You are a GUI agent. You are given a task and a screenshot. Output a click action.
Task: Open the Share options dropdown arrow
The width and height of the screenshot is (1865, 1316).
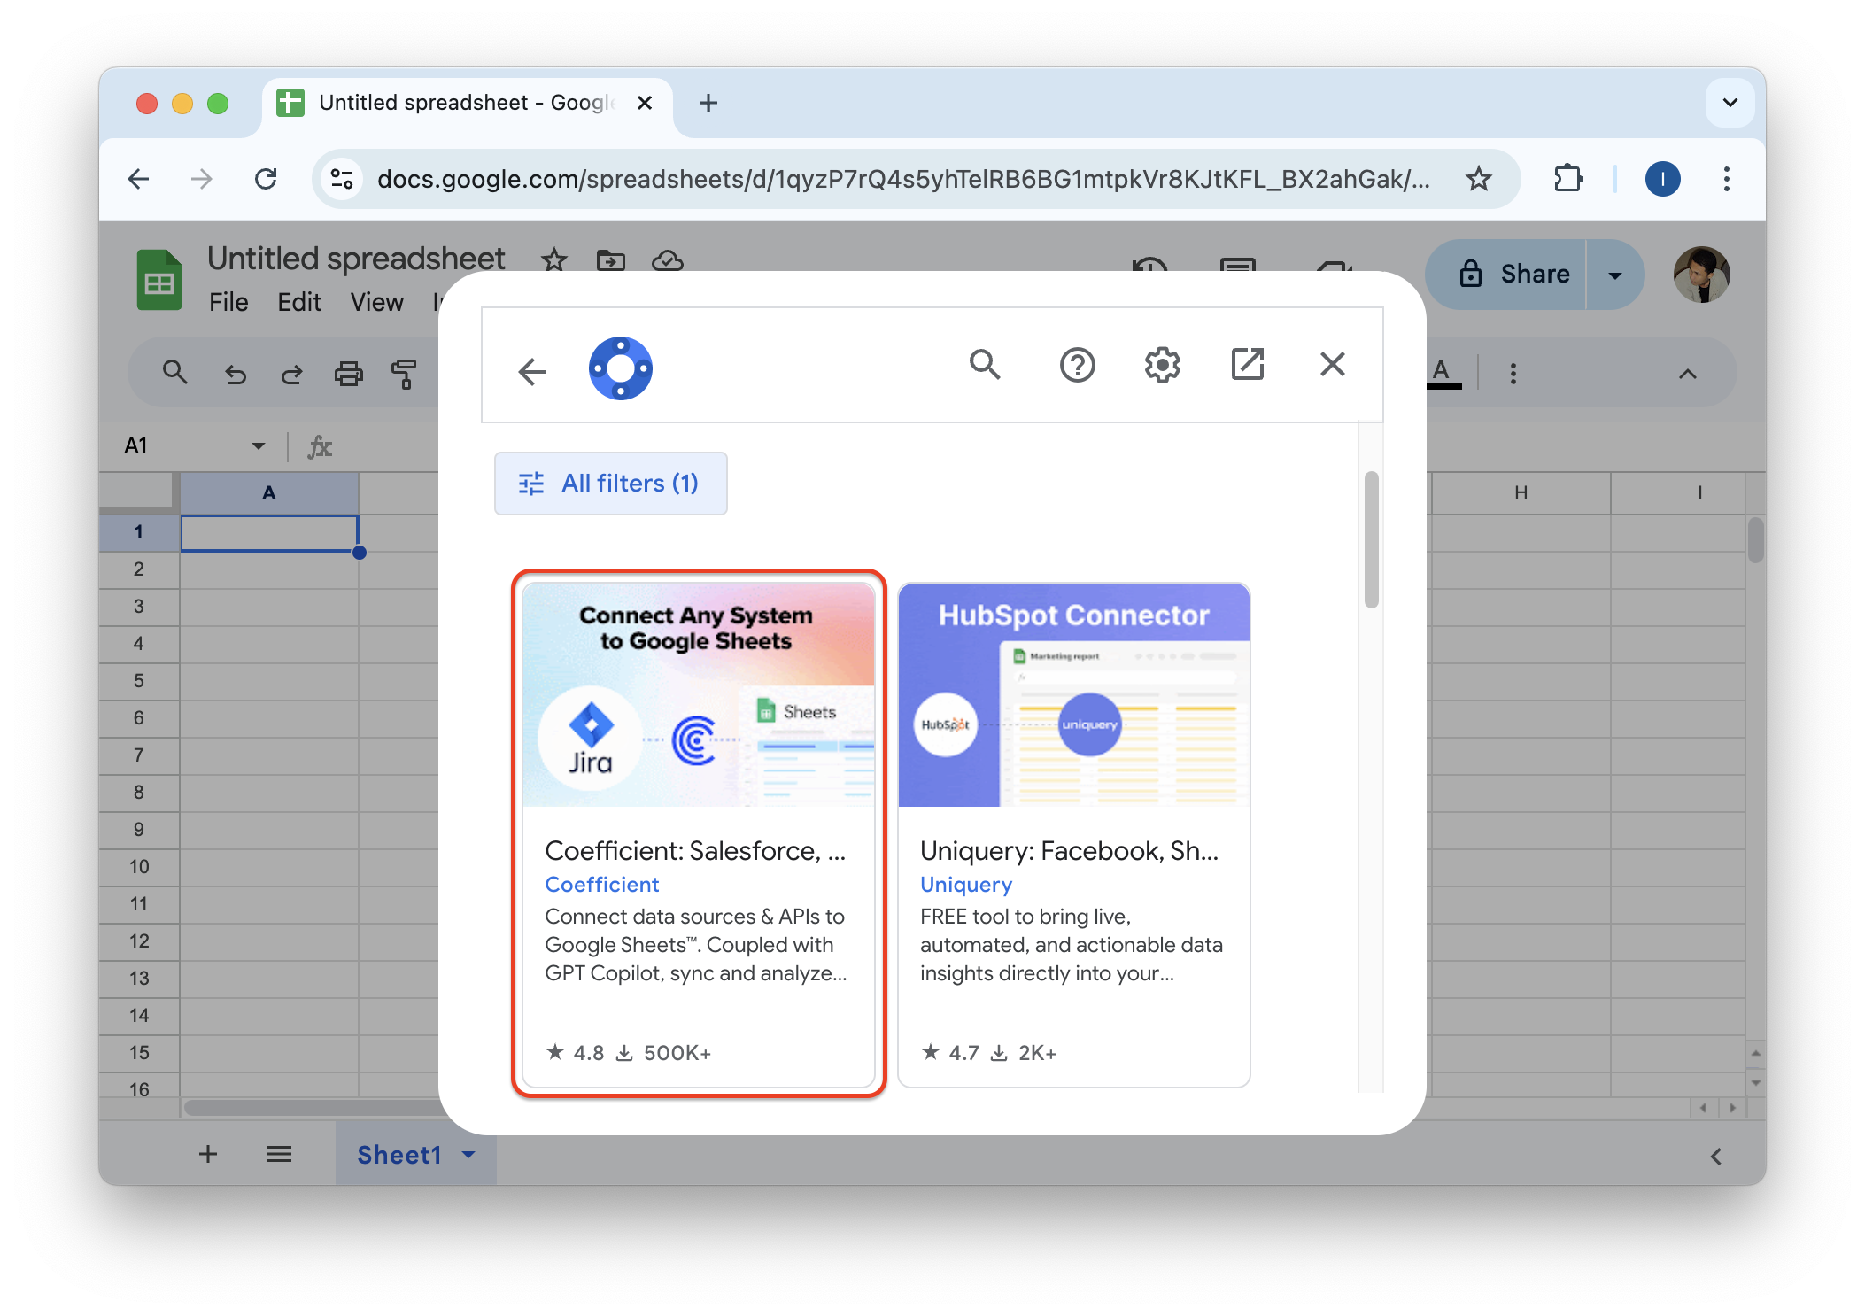click(x=1614, y=275)
